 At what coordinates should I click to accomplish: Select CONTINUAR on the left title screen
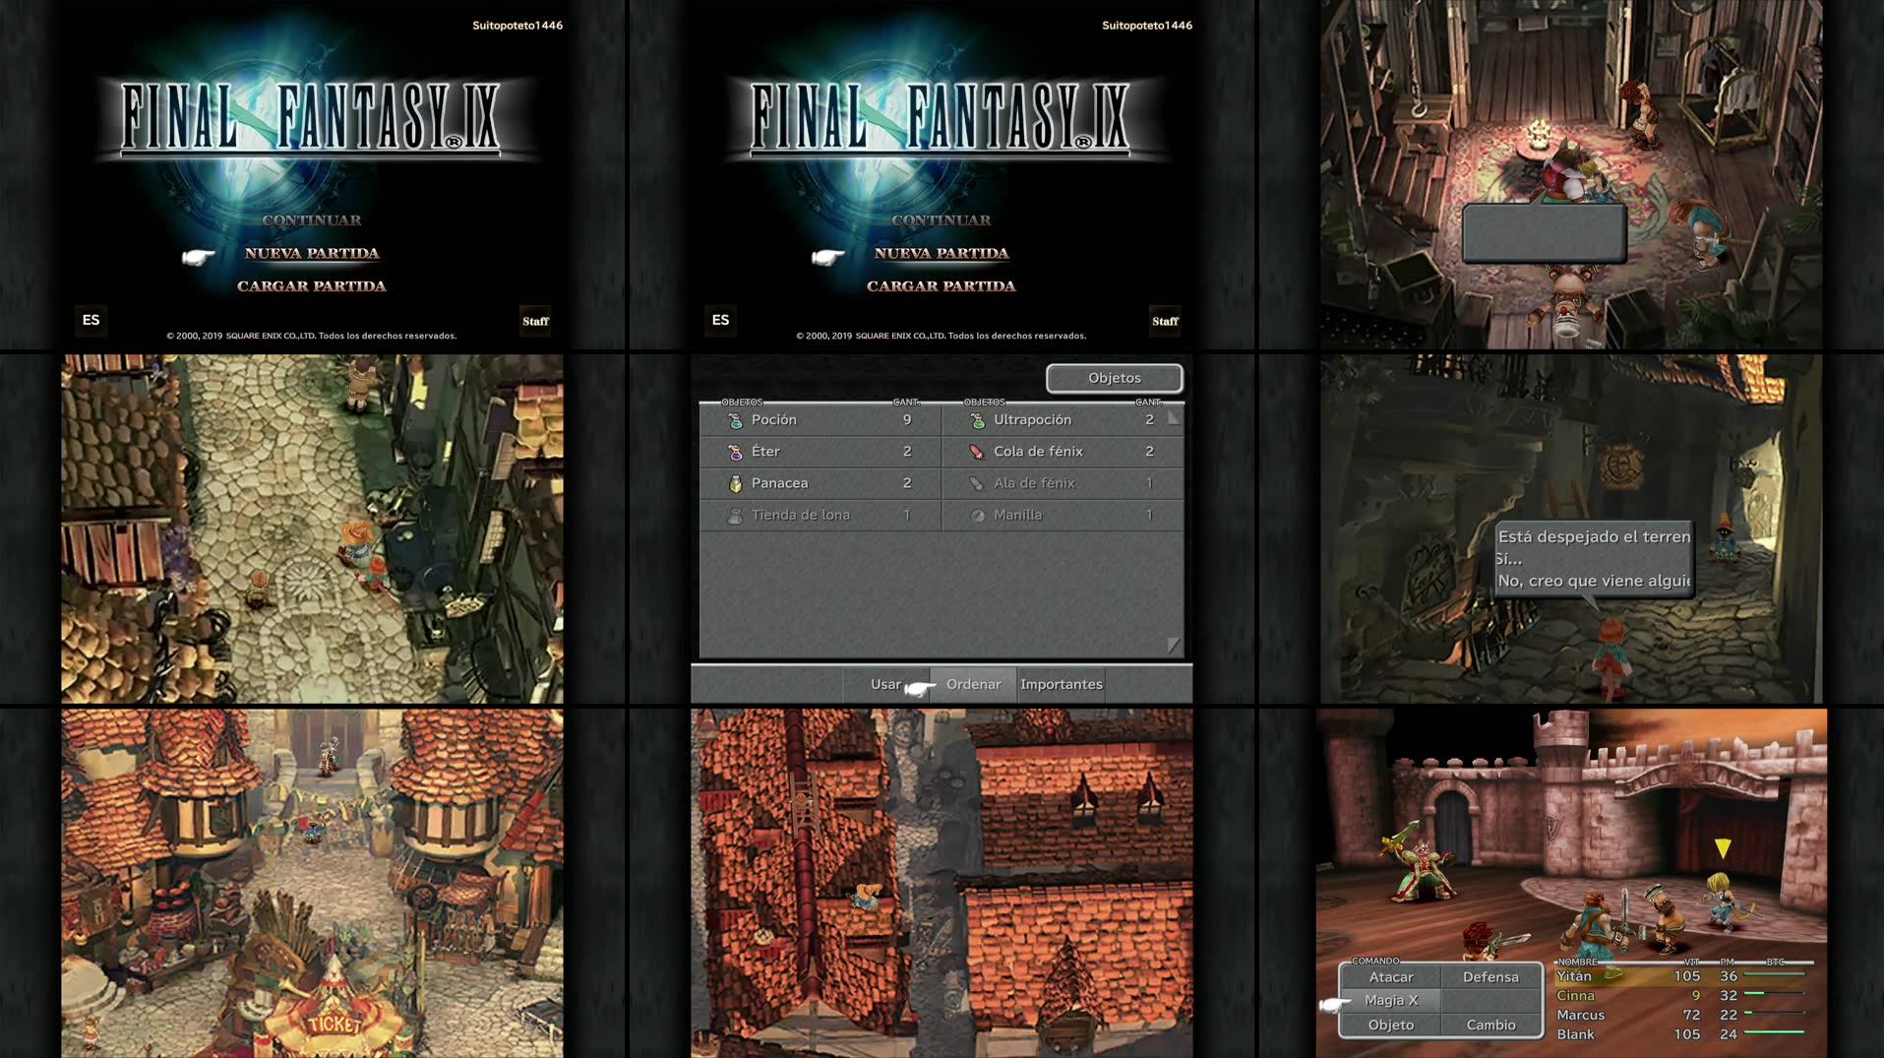pyautogui.click(x=312, y=220)
